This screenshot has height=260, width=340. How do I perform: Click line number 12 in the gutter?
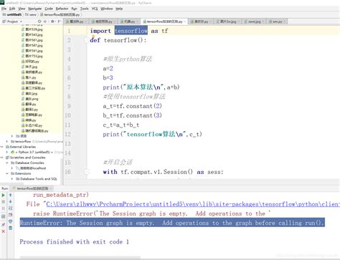click(67, 134)
